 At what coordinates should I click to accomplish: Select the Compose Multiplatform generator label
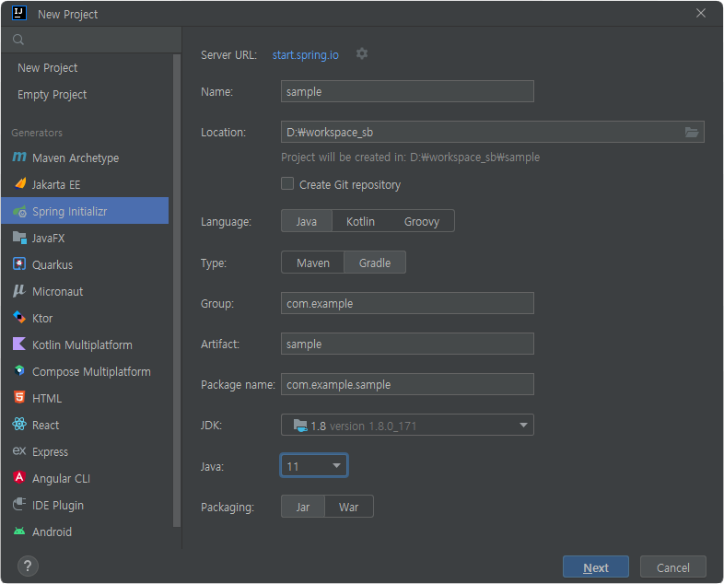coord(91,371)
